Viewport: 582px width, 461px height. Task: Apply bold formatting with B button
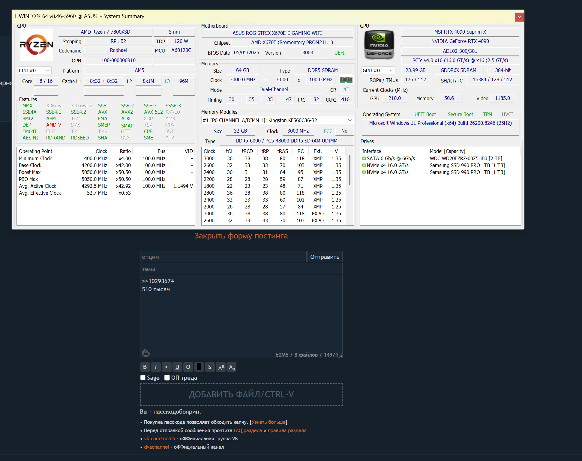click(145, 367)
